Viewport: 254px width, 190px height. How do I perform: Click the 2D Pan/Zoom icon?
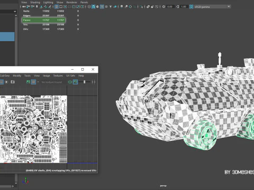[46, 7]
